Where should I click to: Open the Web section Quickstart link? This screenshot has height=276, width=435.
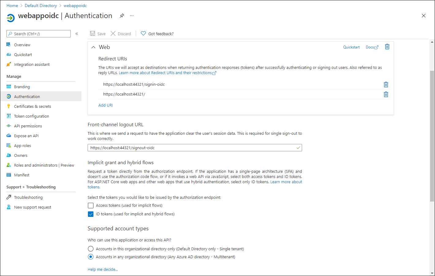(x=351, y=47)
